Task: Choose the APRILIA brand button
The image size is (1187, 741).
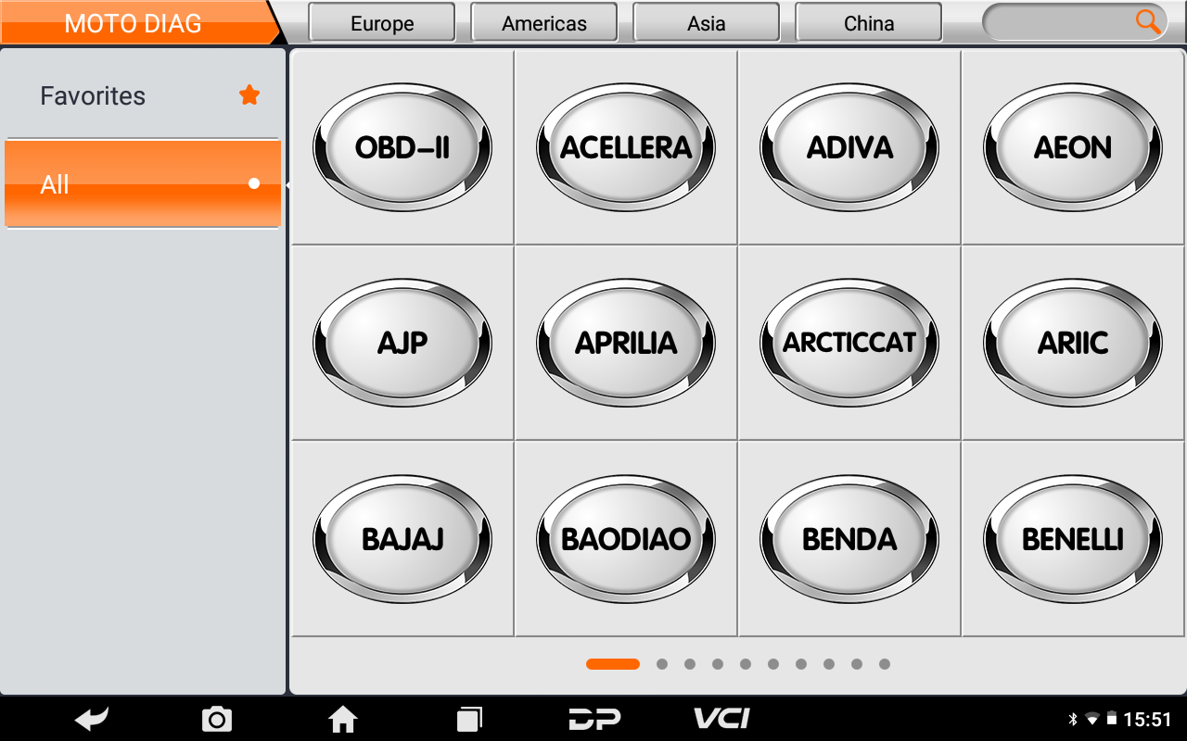Action: click(x=626, y=343)
